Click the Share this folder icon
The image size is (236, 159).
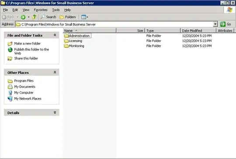coord(10,59)
